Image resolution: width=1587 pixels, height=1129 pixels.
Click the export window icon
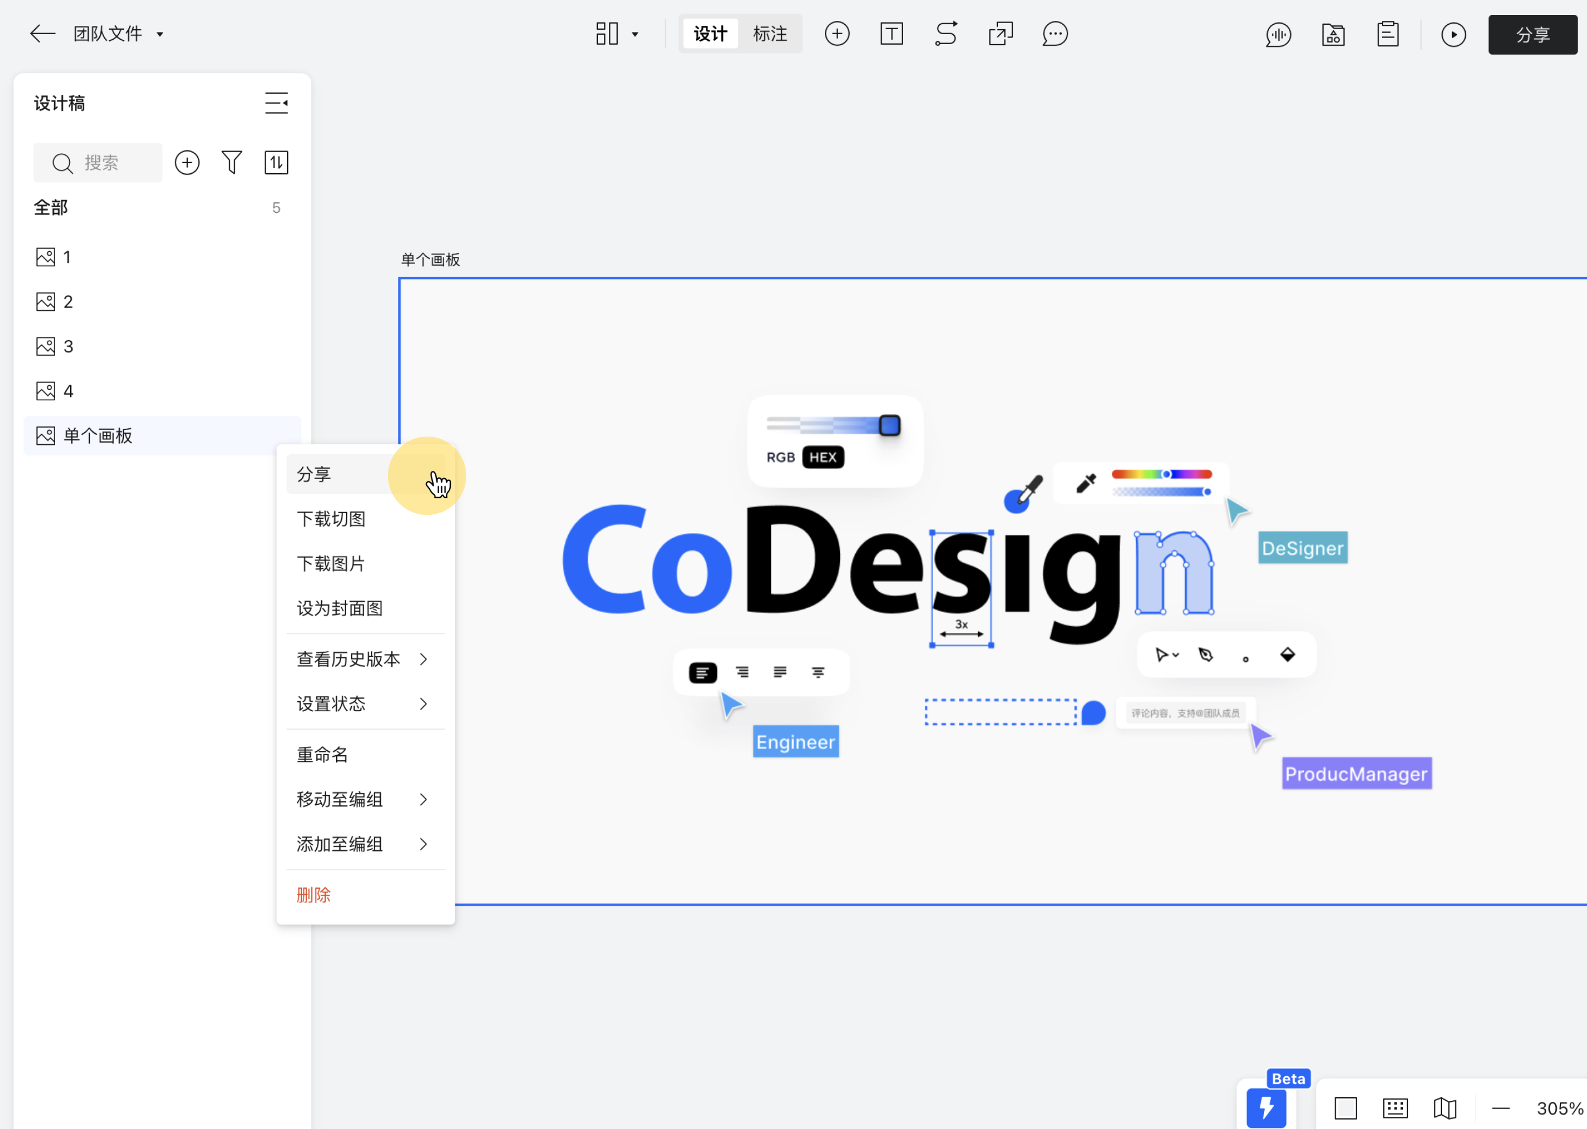click(x=1001, y=34)
